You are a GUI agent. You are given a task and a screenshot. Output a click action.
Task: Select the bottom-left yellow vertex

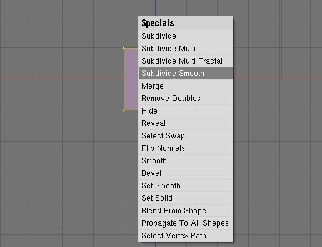click(x=124, y=110)
